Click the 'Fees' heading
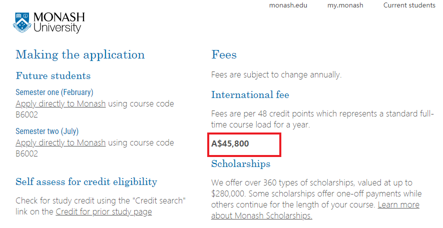The width and height of the screenshot is (443, 228). pyautogui.click(x=224, y=54)
